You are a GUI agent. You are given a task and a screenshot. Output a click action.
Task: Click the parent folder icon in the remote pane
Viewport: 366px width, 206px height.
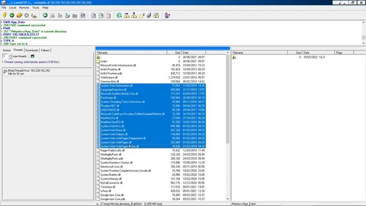coord(234,57)
